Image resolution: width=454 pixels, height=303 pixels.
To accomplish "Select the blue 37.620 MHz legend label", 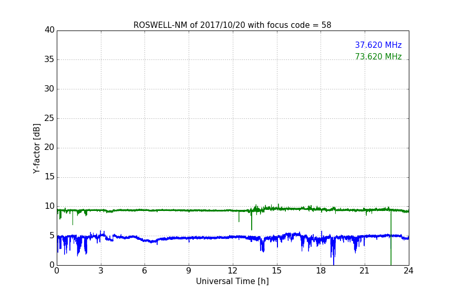I will pyautogui.click(x=378, y=45).
